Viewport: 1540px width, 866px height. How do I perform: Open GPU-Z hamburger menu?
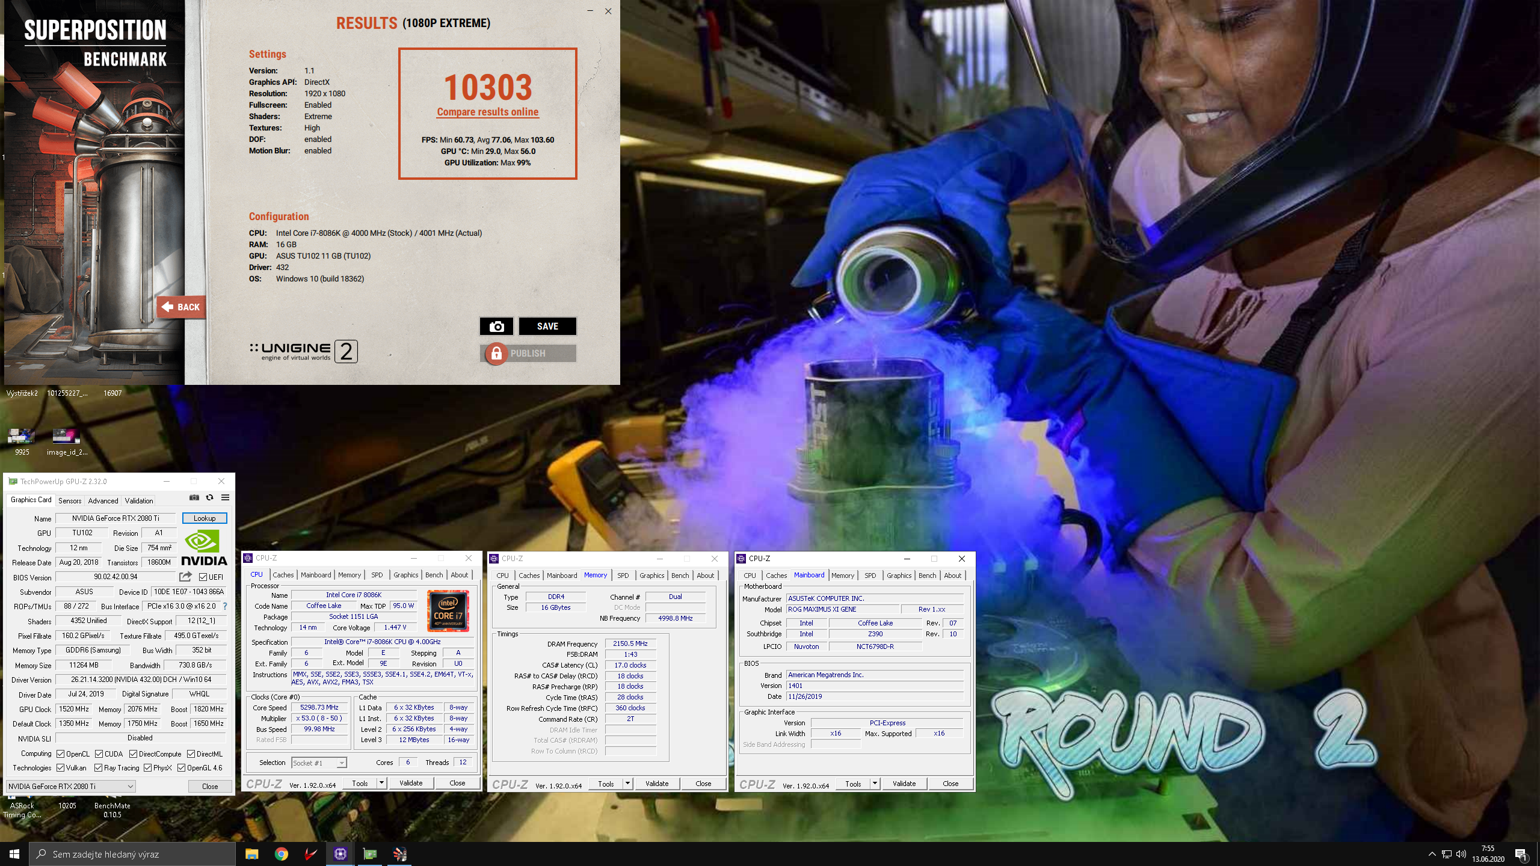225,497
